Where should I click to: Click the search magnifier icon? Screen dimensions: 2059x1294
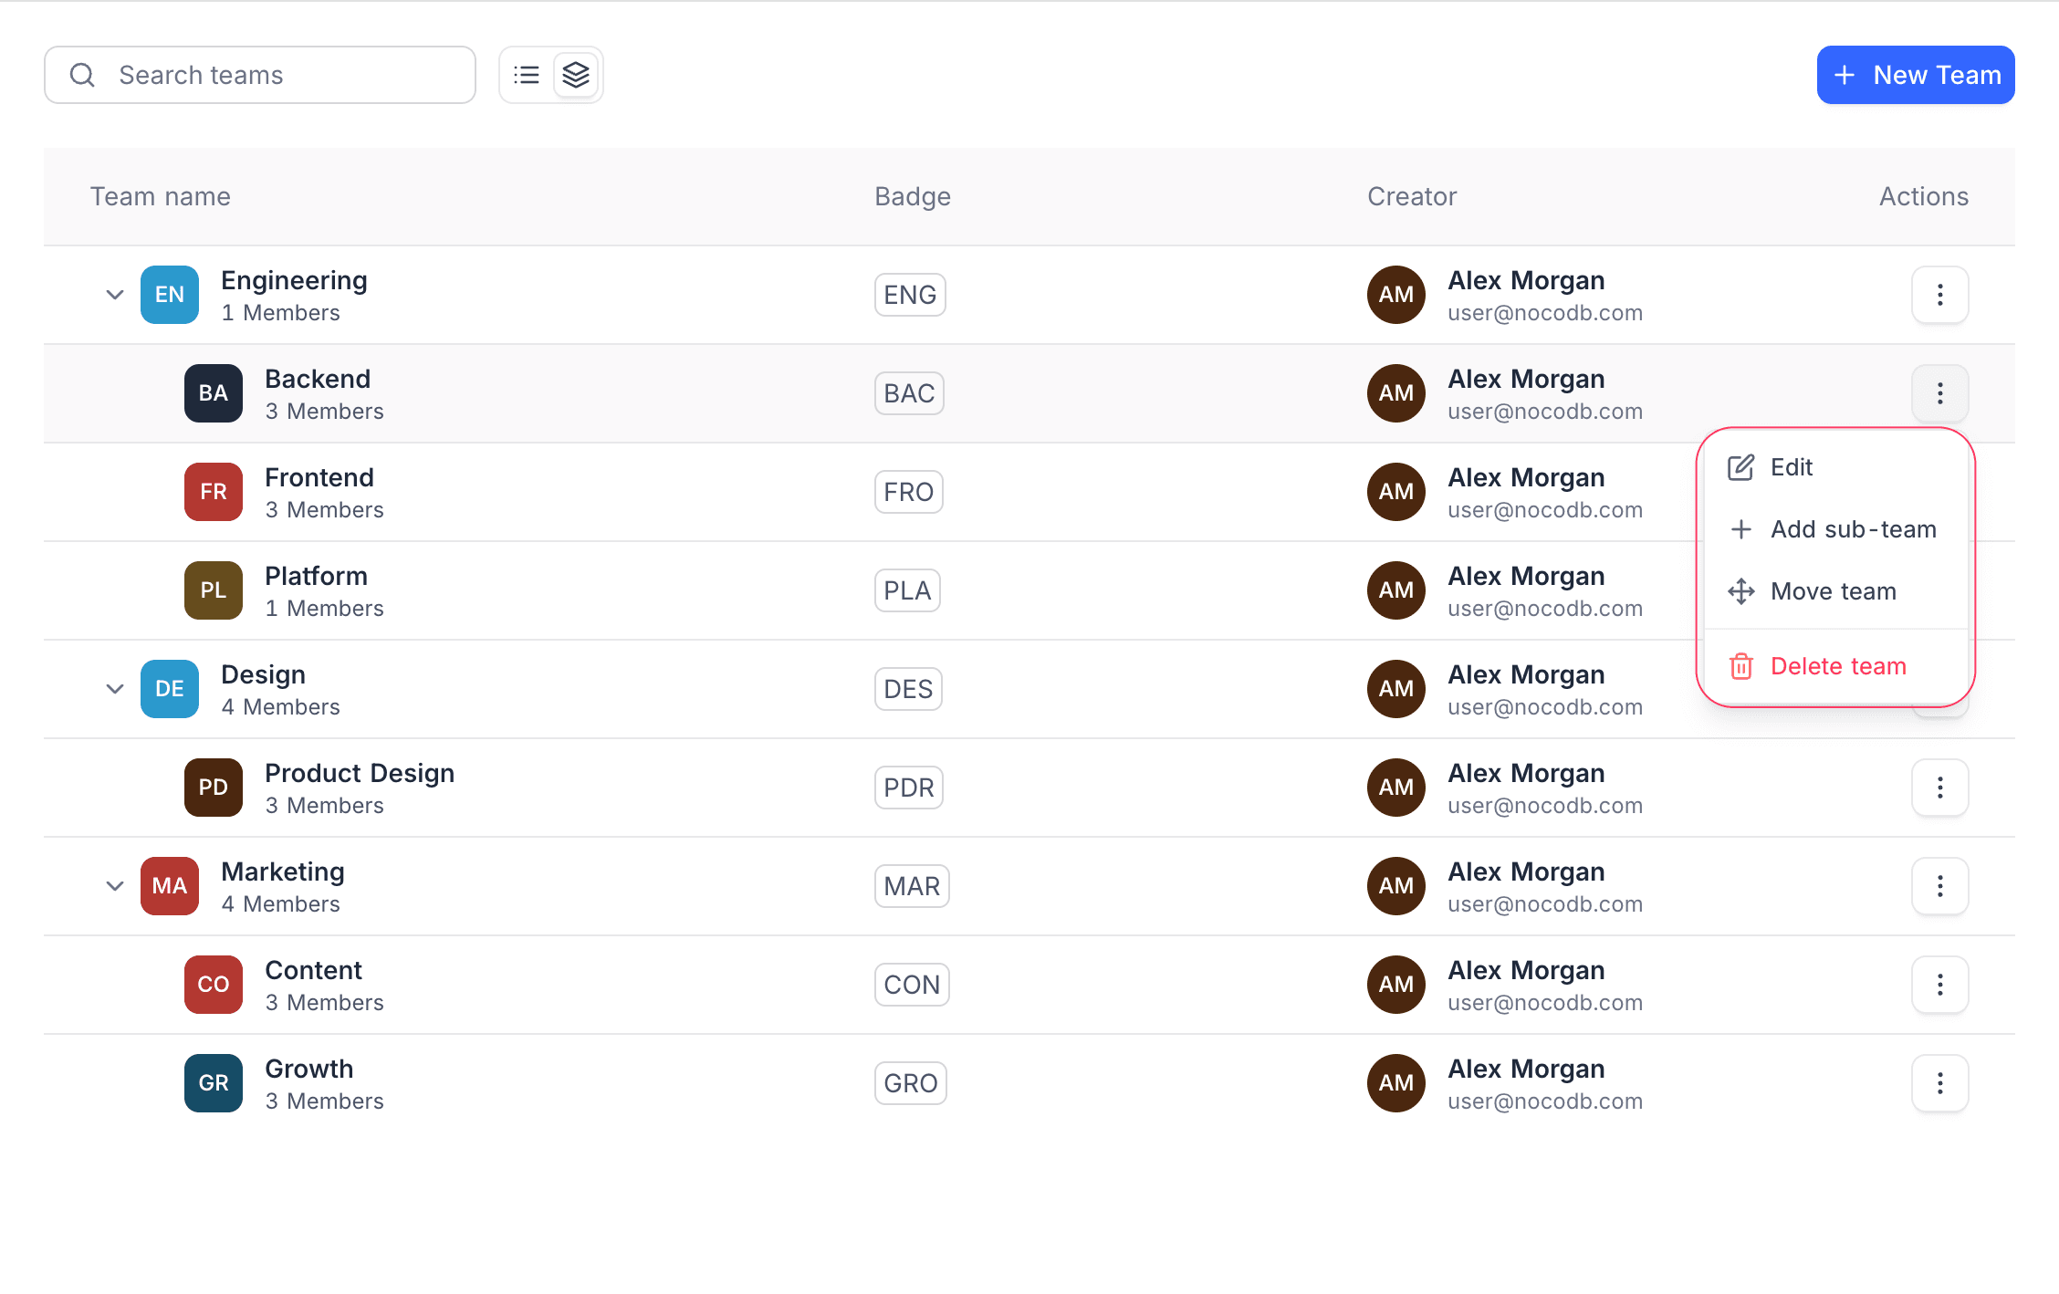click(82, 75)
